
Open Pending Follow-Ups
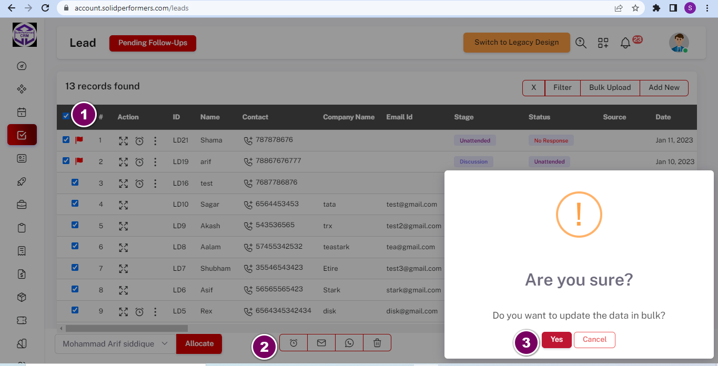[x=153, y=43]
